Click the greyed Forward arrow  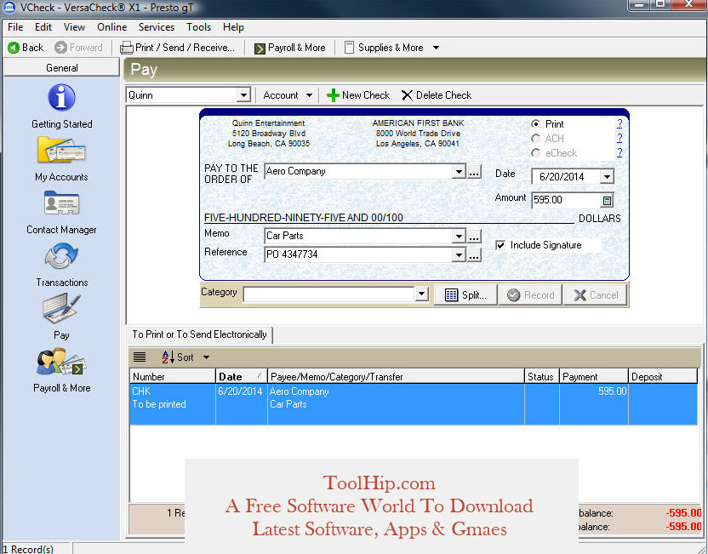[60, 48]
